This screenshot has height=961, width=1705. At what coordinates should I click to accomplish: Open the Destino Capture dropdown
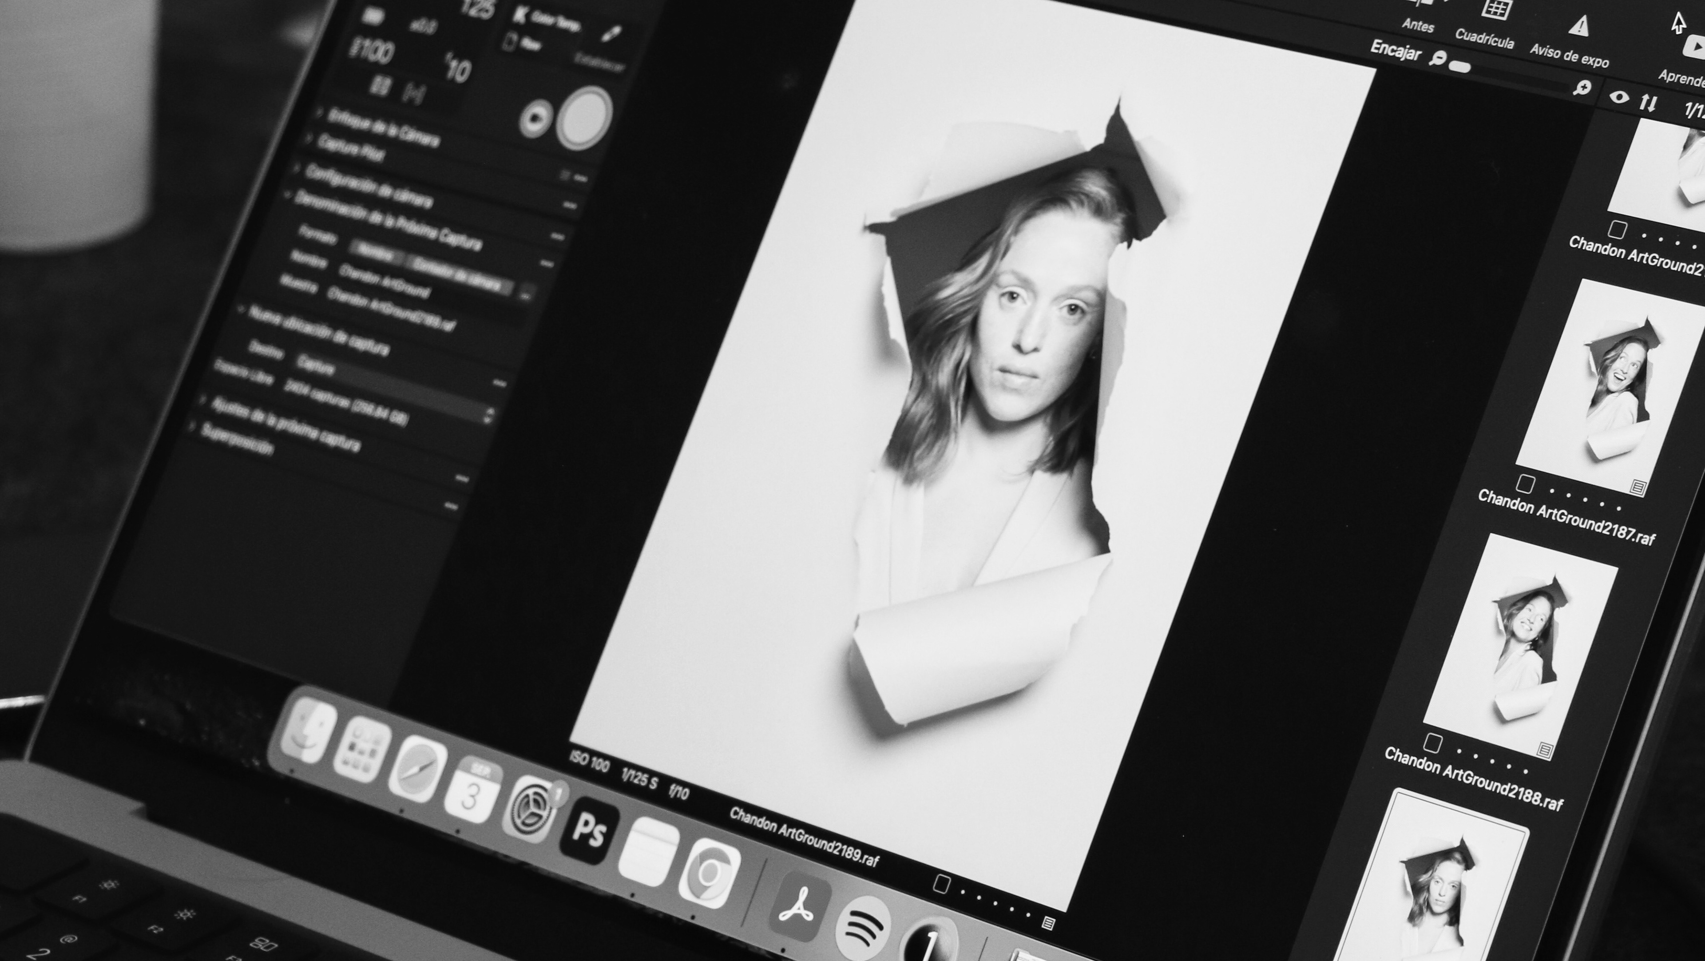pyautogui.click(x=396, y=390)
